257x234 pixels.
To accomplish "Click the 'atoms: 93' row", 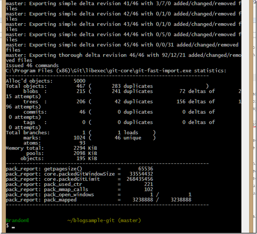I will click(54, 143).
